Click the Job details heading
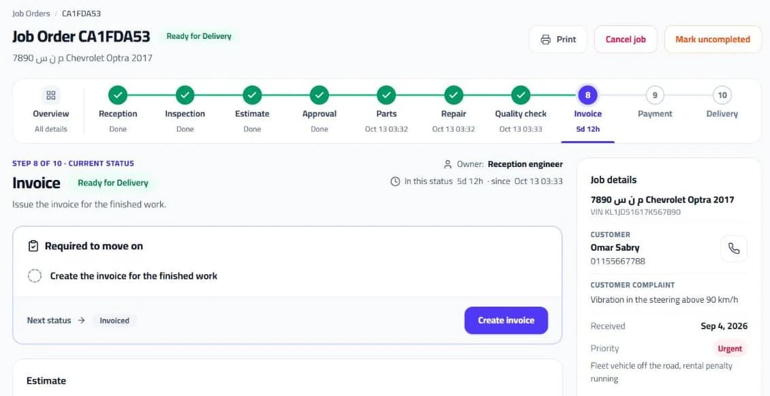The height and width of the screenshot is (396, 770). 613,180
